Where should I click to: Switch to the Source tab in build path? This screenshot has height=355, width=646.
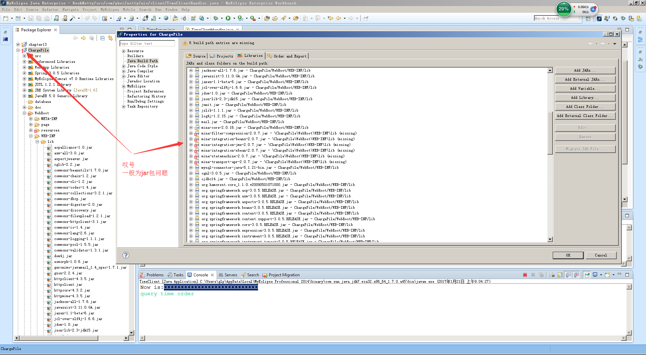point(196,56)
